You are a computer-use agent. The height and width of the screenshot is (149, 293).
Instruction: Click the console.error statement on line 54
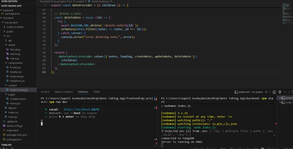[98, 37]
